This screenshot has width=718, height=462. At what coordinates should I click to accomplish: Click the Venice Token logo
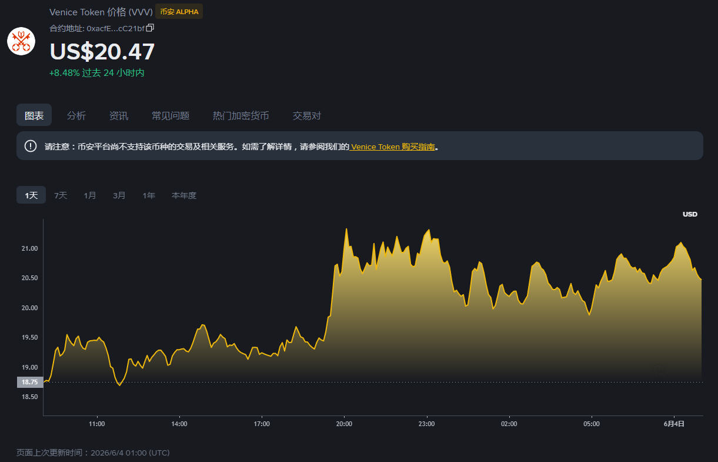tap(21, 41)
